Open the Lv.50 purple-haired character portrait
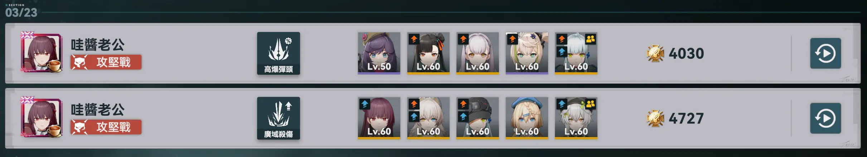Image resolution: width=867 pixels, height=157 pixels. 379,53
